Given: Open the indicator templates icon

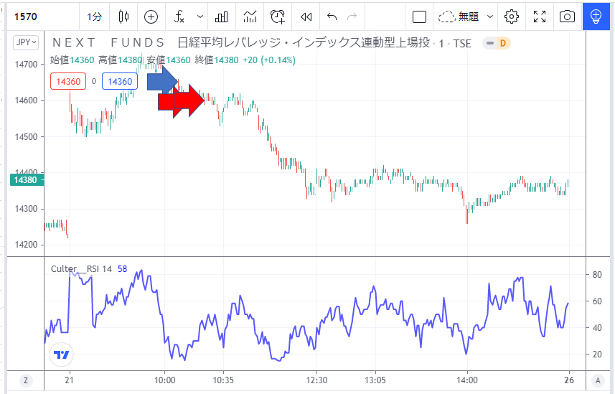Looking at the screenshot, I should click(250, 17).
